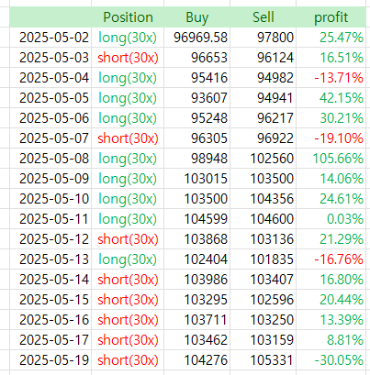Select Buy value 102404

click(196, 259)
